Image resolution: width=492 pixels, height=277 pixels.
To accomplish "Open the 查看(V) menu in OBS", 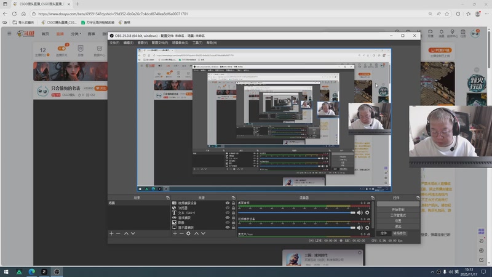I will [143, 42].
